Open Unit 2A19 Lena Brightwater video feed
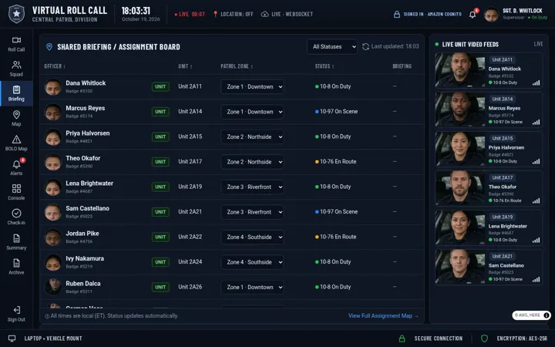The width and height of the screenshot is (555, 347). [x=489, y=227]
